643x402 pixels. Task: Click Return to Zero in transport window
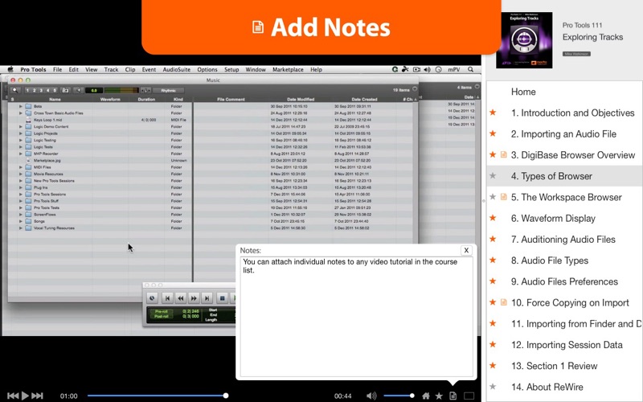pyautogui.click(x=167, y=298)
